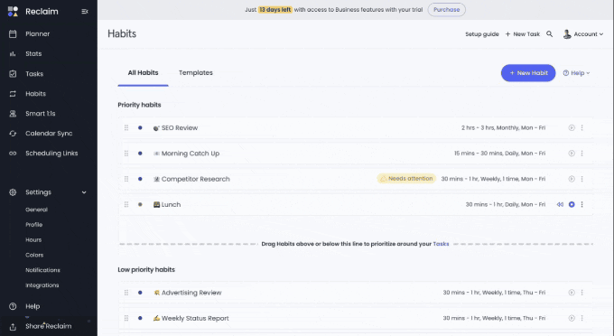Toggle the Morning Catch Up status dot

point(140,154)
